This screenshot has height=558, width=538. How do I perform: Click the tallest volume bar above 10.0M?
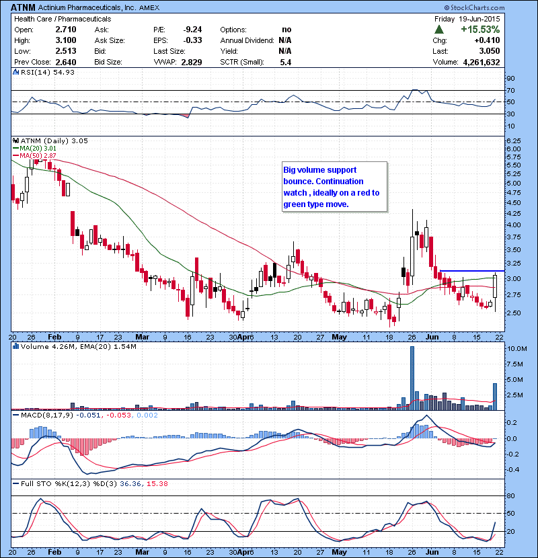click(x=412, y=378)
